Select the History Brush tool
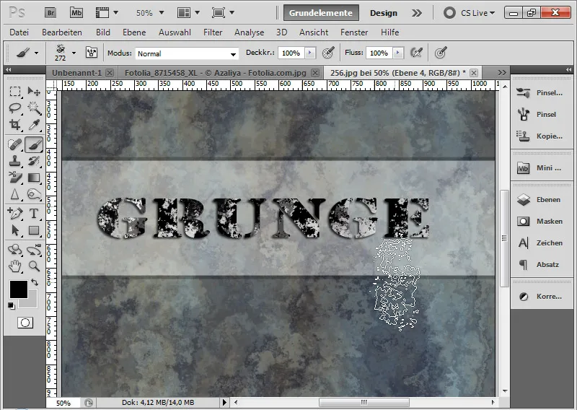The width and height of the screenshot is (577, 410). 34,161
